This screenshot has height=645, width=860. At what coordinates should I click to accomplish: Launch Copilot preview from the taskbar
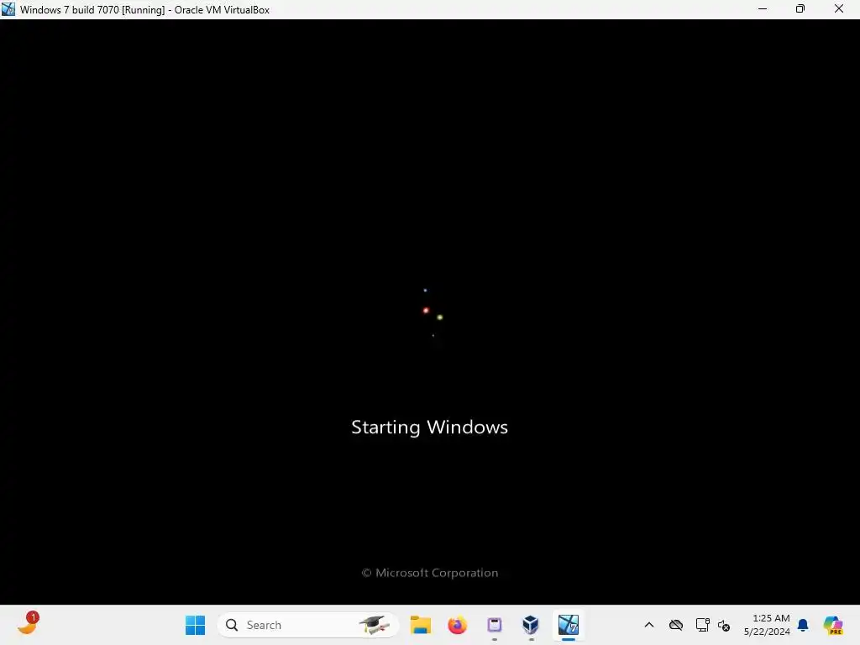[x=833, y=625]
